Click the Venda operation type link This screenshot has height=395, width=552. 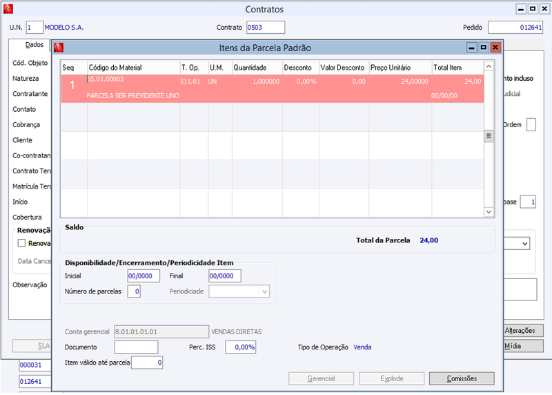point(362,347)
